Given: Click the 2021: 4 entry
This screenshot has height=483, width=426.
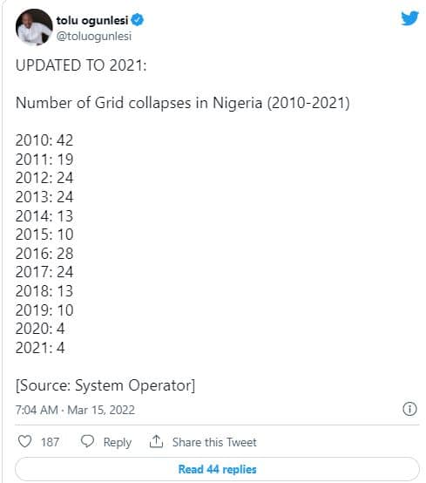Looking at the screenshot, I should 40,348.
